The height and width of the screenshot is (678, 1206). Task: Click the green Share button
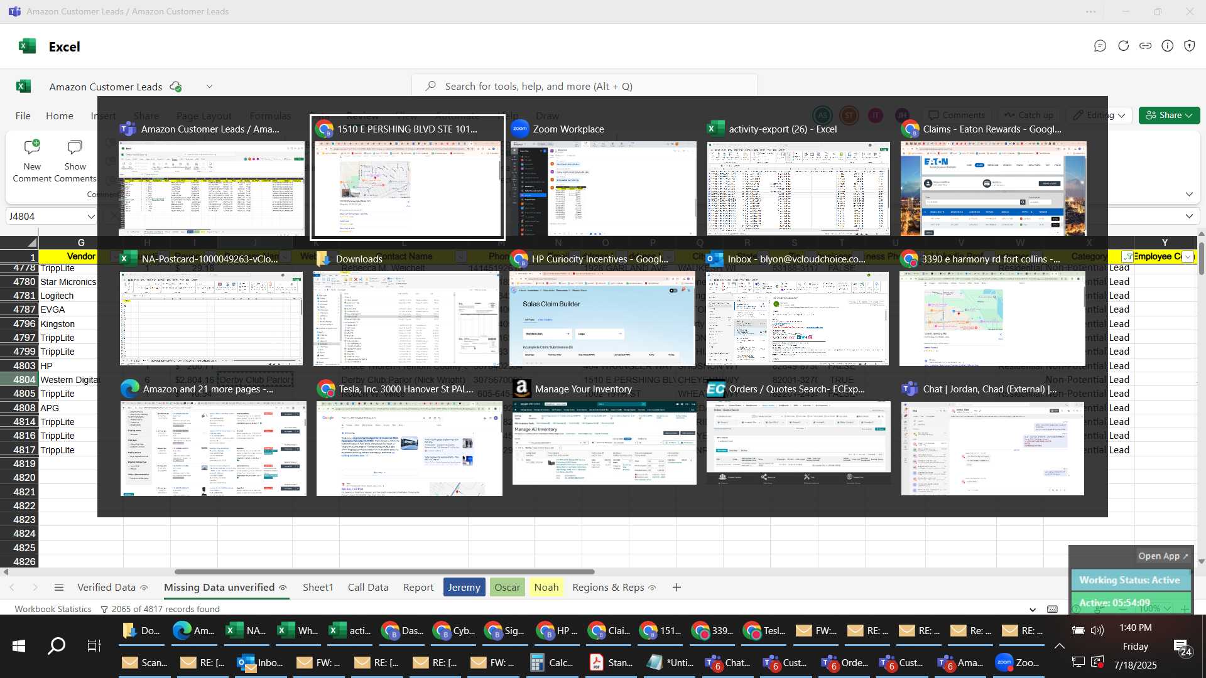pos(1170,116)
